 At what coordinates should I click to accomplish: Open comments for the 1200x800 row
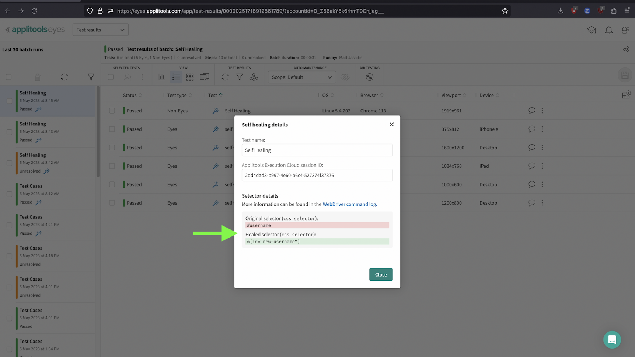tap(531, 203)
